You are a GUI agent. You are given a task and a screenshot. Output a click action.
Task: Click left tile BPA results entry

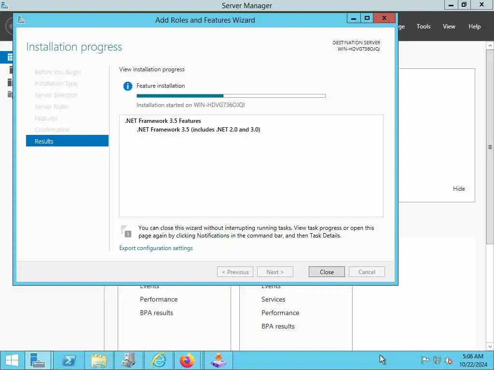coord(157,313)
